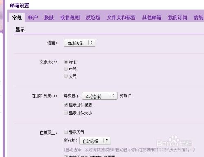
Task: Switch to 我的订阅 tab
Action: pos(177,18)
